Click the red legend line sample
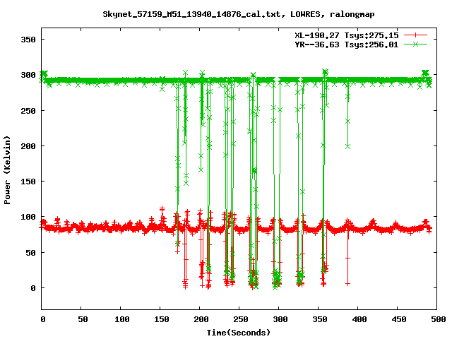Image resolution: width=452 pixels, height=339 pixels. pos(415,35)
